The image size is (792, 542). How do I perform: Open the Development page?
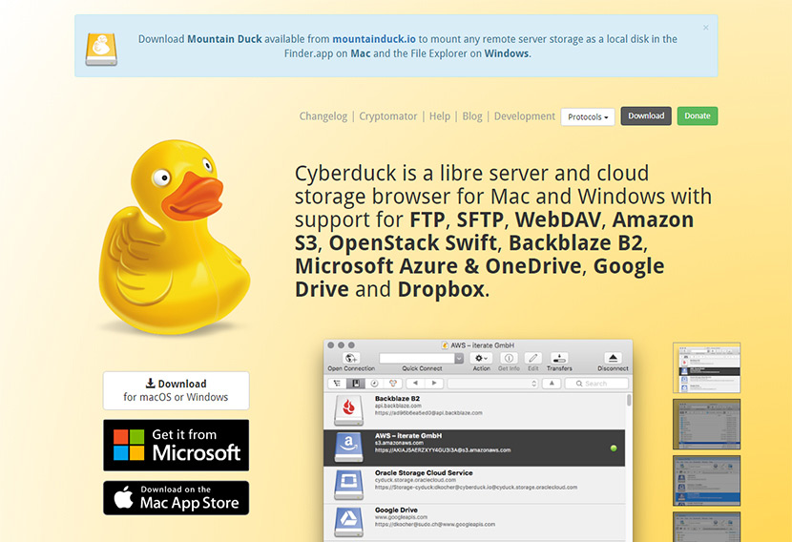(524, 116)
